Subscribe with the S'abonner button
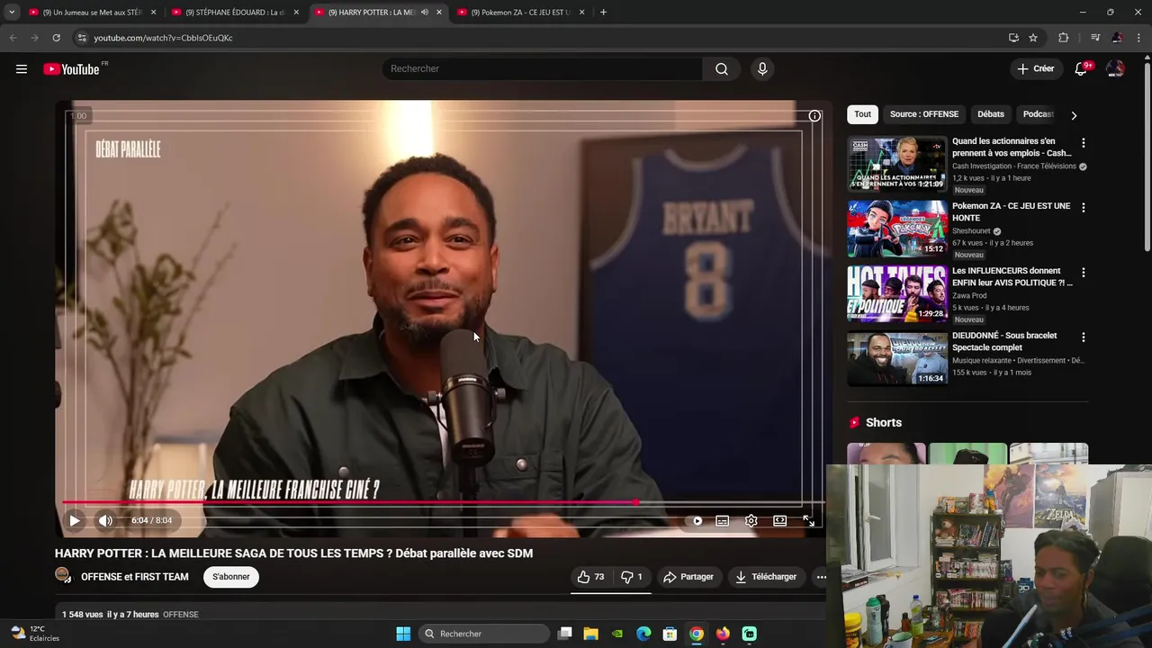Image resolution: width=1152 pixels, height=648 pixels. point(231,577)
